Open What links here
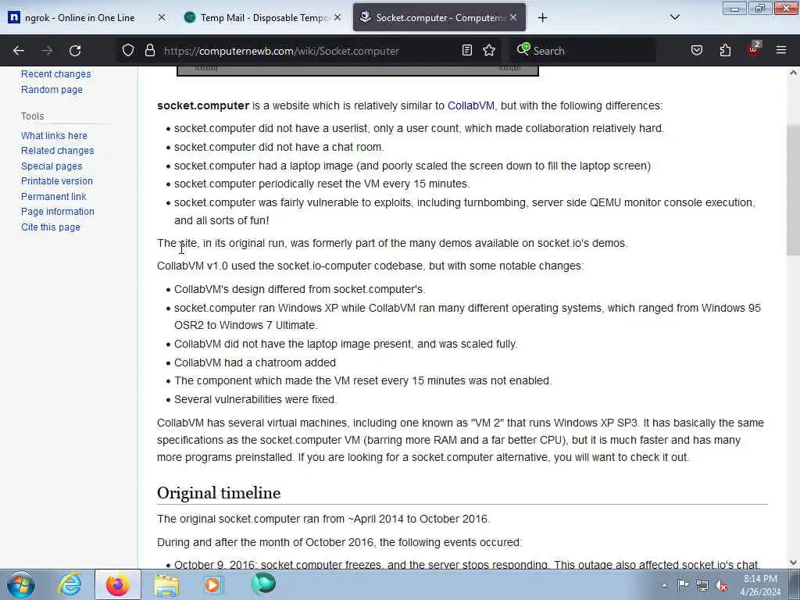This screenshot has height=600, width=800. pyautogui.click(x=54, y=135)
